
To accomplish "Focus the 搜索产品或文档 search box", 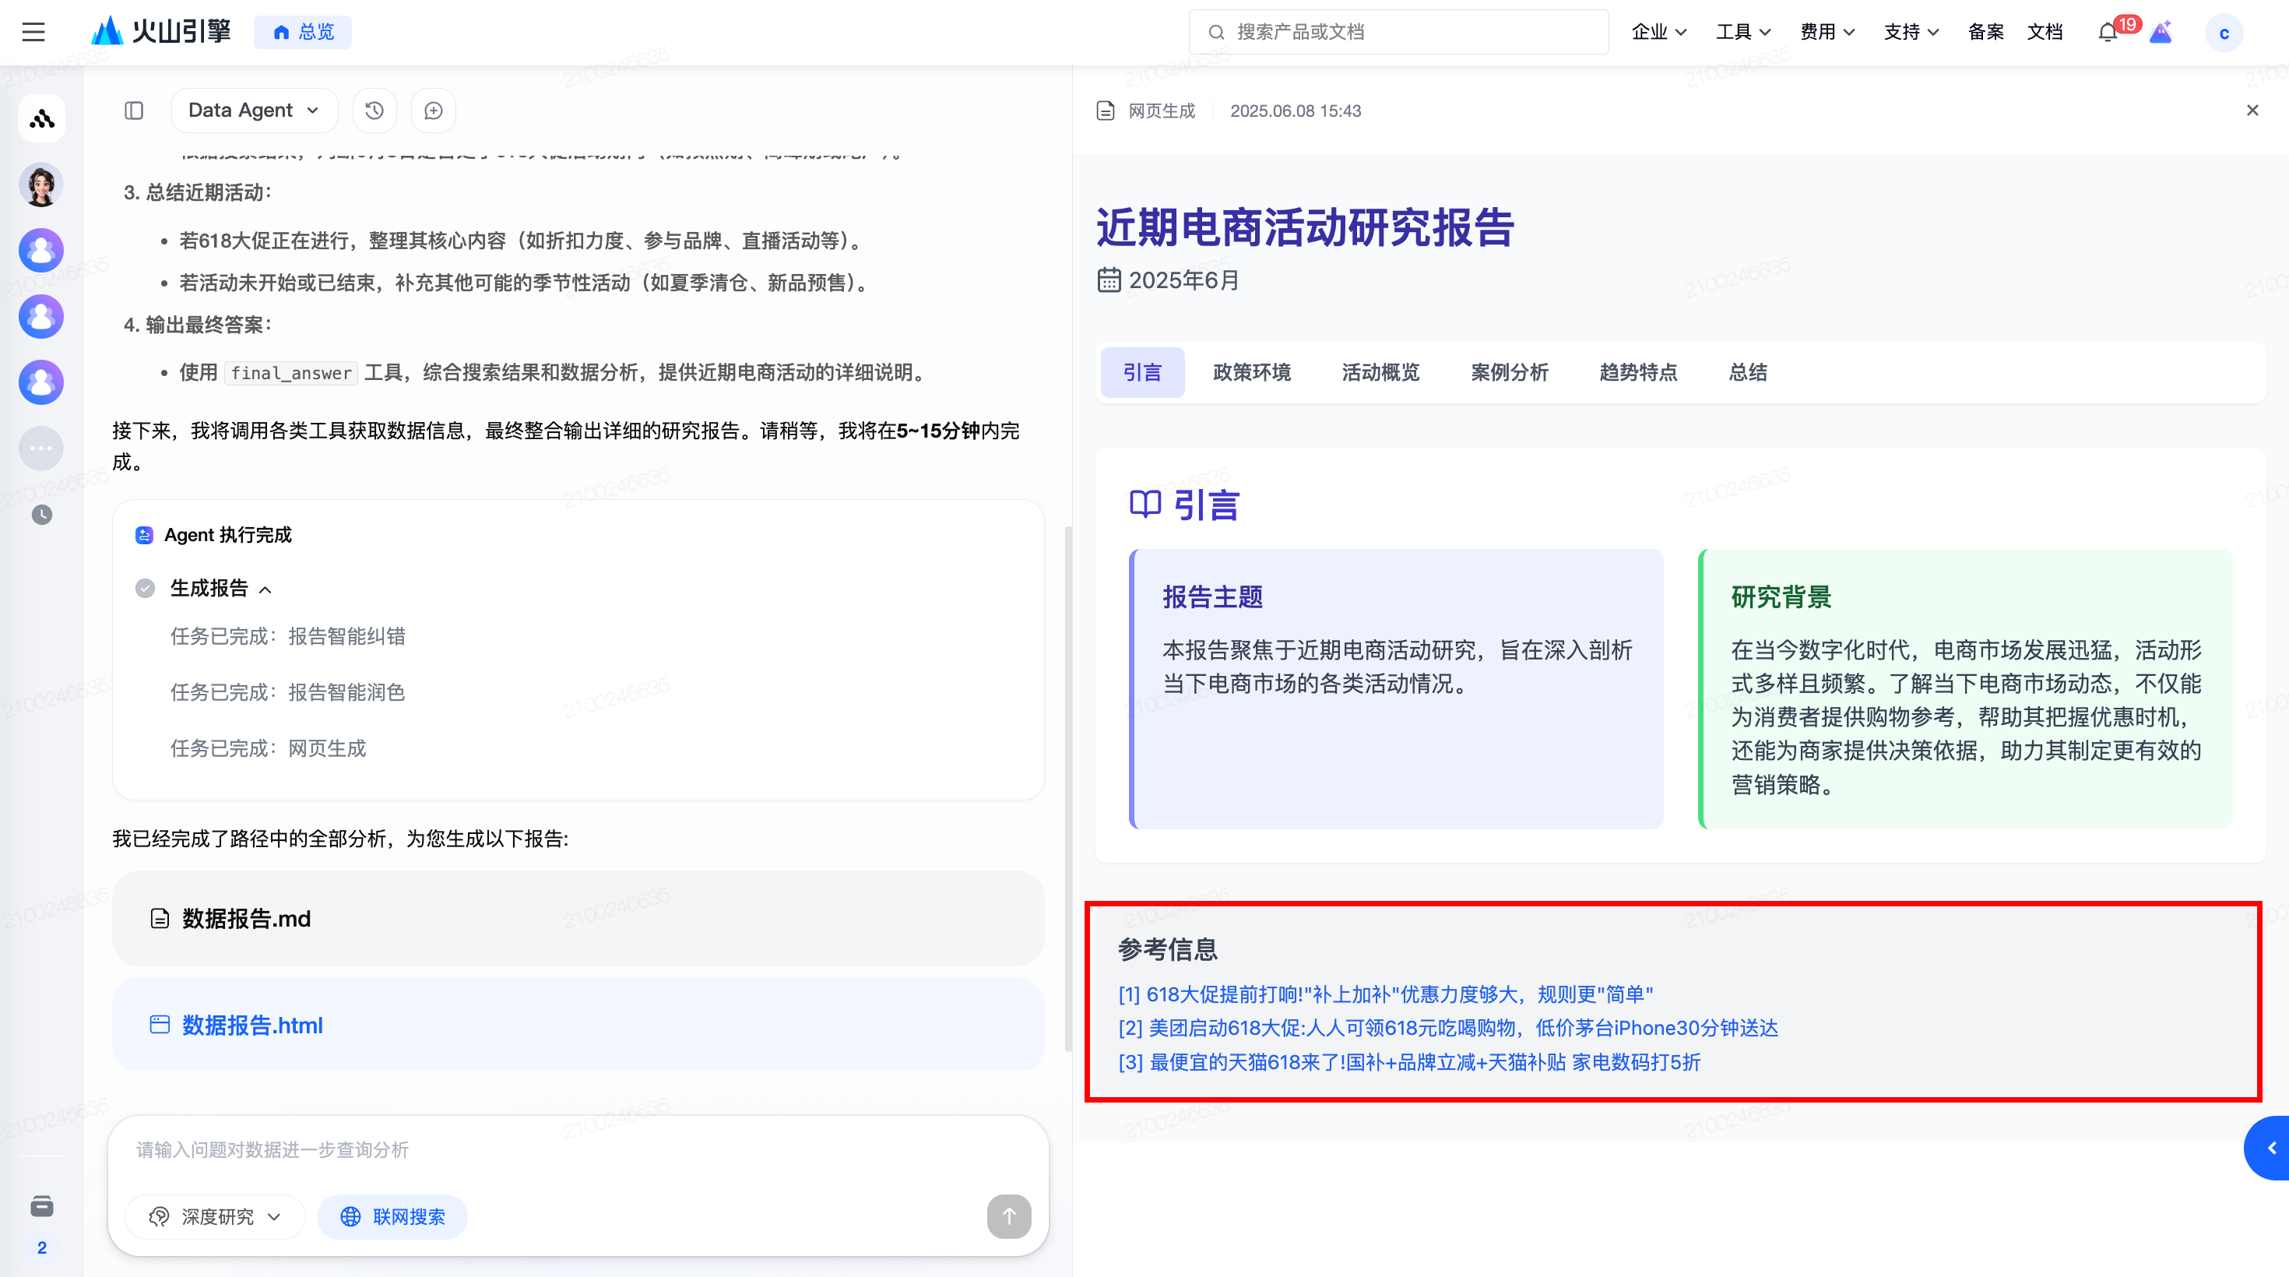I will tap(1398, 32).
